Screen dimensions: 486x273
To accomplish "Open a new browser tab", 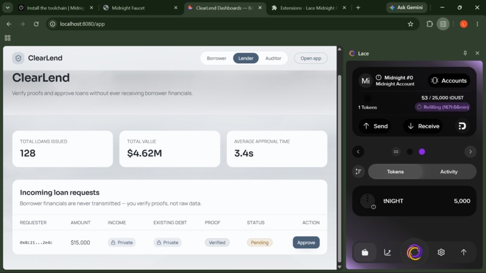I will (x=358, y=8).
